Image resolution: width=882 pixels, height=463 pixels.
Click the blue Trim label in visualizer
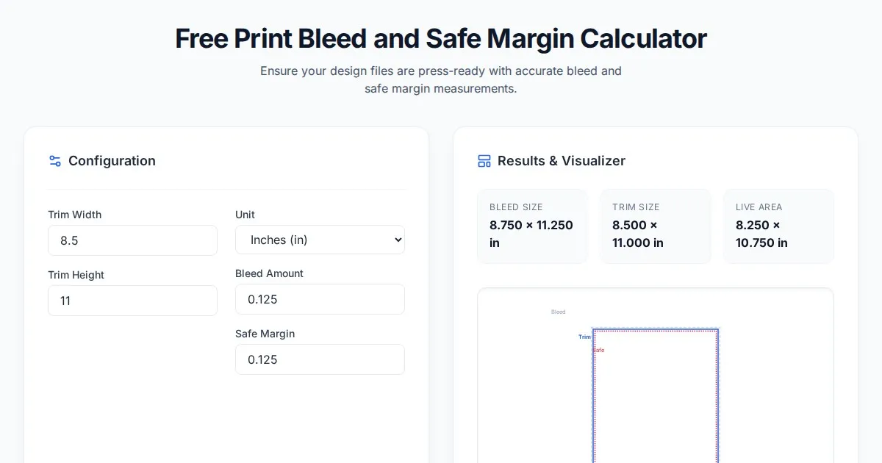[584, 337]
